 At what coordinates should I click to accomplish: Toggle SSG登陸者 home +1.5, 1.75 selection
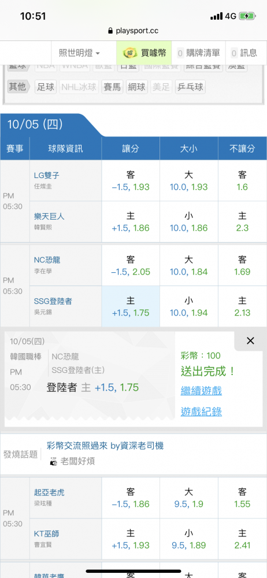tap(131, 306)
